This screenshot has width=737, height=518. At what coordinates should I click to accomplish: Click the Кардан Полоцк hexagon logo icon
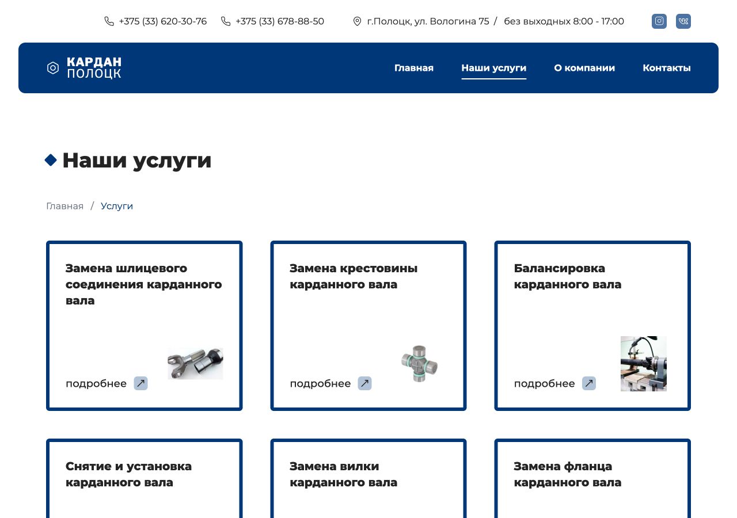click(x=53, y=68)
